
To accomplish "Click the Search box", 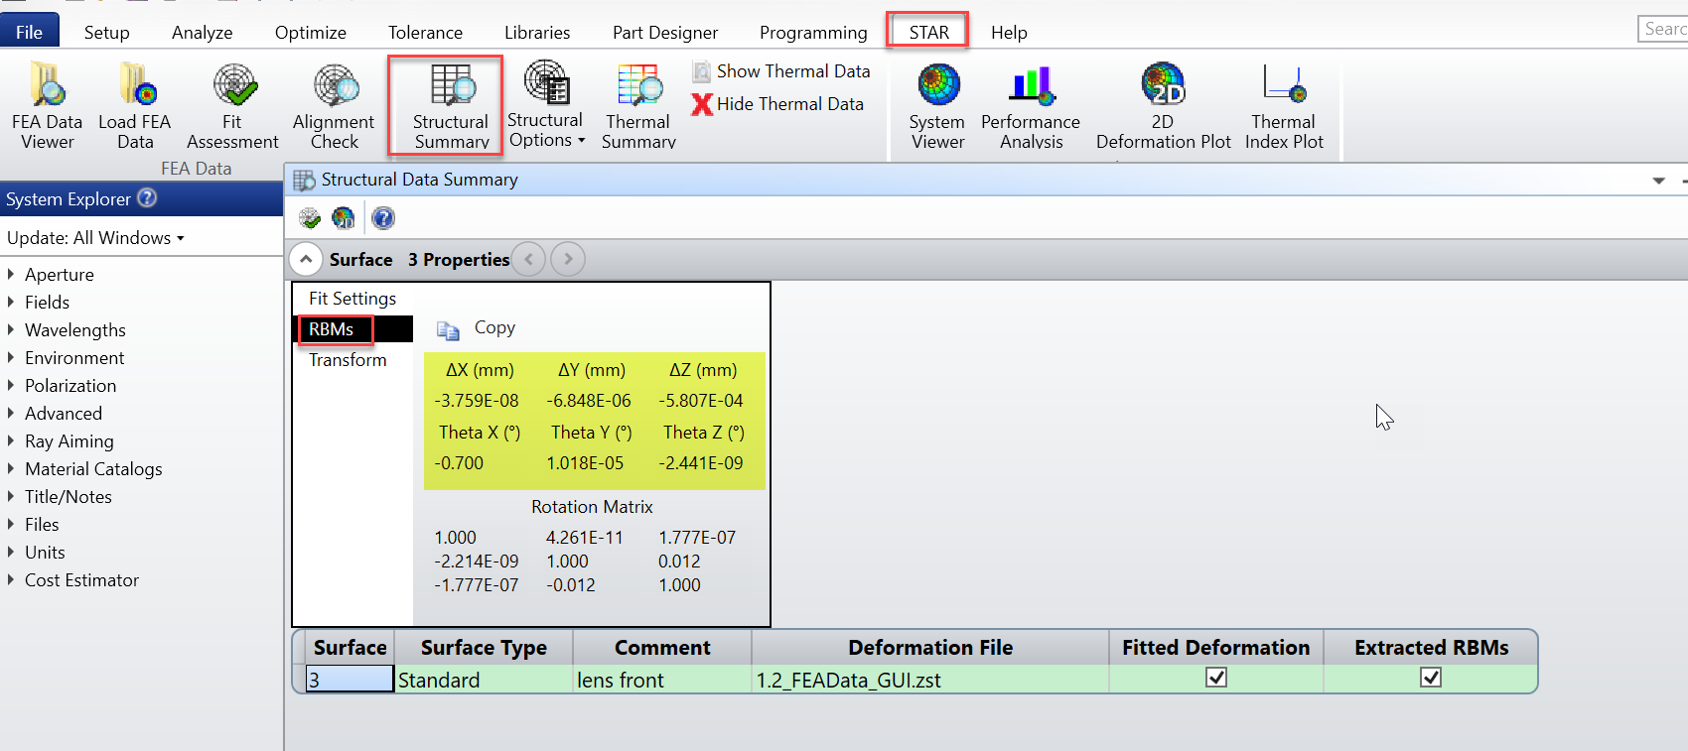I will (1662, 30).
